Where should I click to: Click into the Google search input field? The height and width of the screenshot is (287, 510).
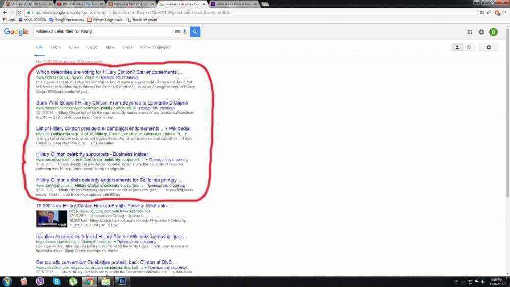[104, 32]
